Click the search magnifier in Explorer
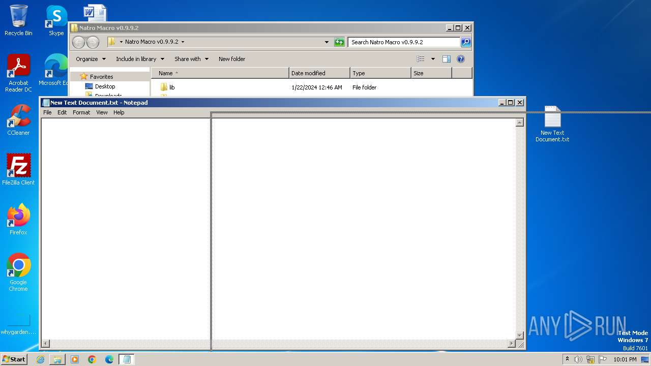This screenshot has height=366, width=651. point(466,42)
